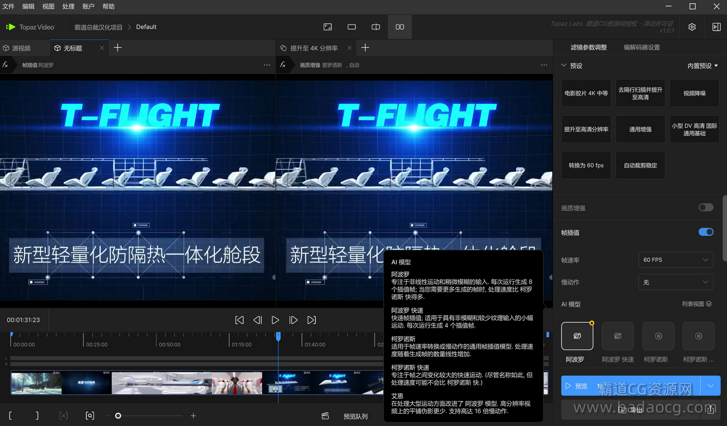
Task: Select the 阿波罗 AI model icon
Action: click(x=577, y=336)
